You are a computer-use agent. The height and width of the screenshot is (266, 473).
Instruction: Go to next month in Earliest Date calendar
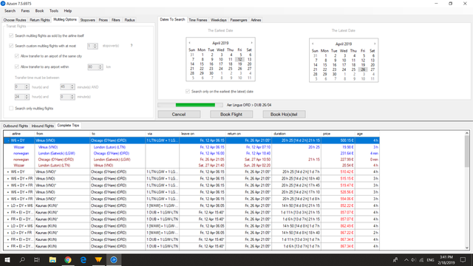[x=251, y=43]
